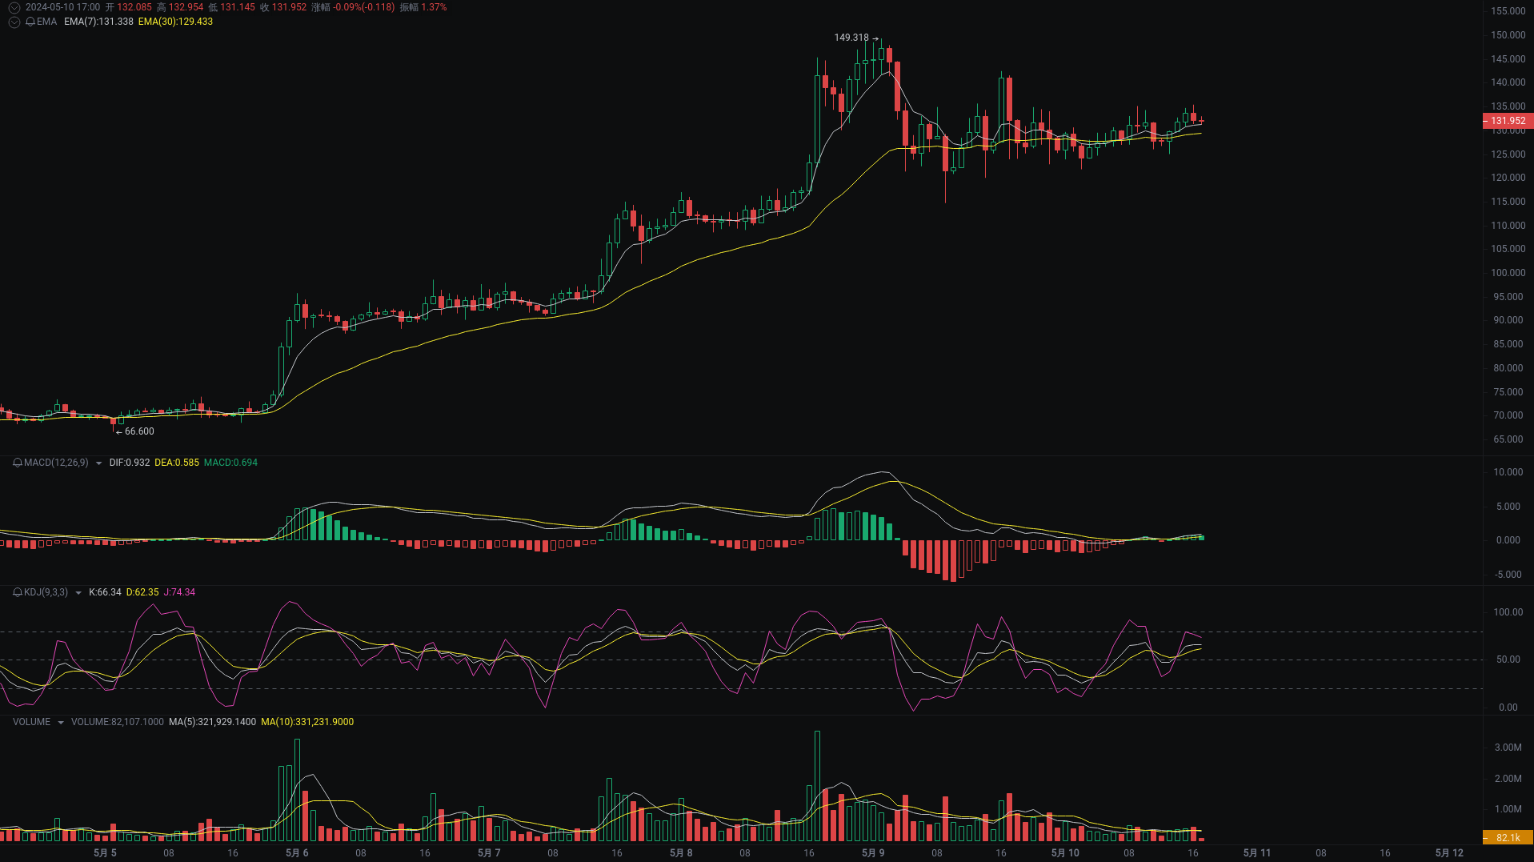Open the KDJ settings dropdown arrow
Image resolution: width=1534 pixels, height=862 pixels.
pos(78,592)
